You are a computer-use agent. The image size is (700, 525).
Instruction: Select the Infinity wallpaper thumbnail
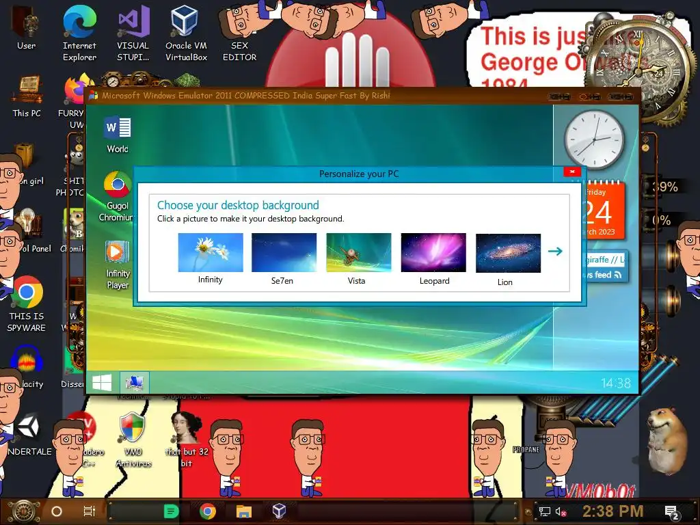pos(211,252)
